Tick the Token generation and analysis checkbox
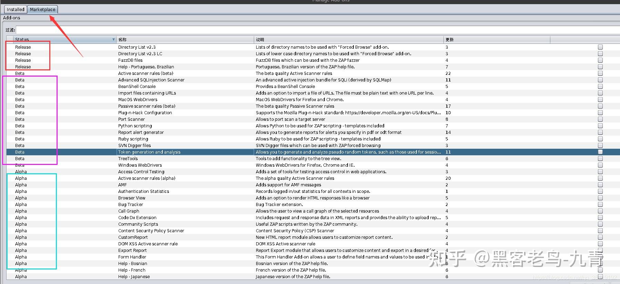 pyautogui.click(x=600, y=152)
